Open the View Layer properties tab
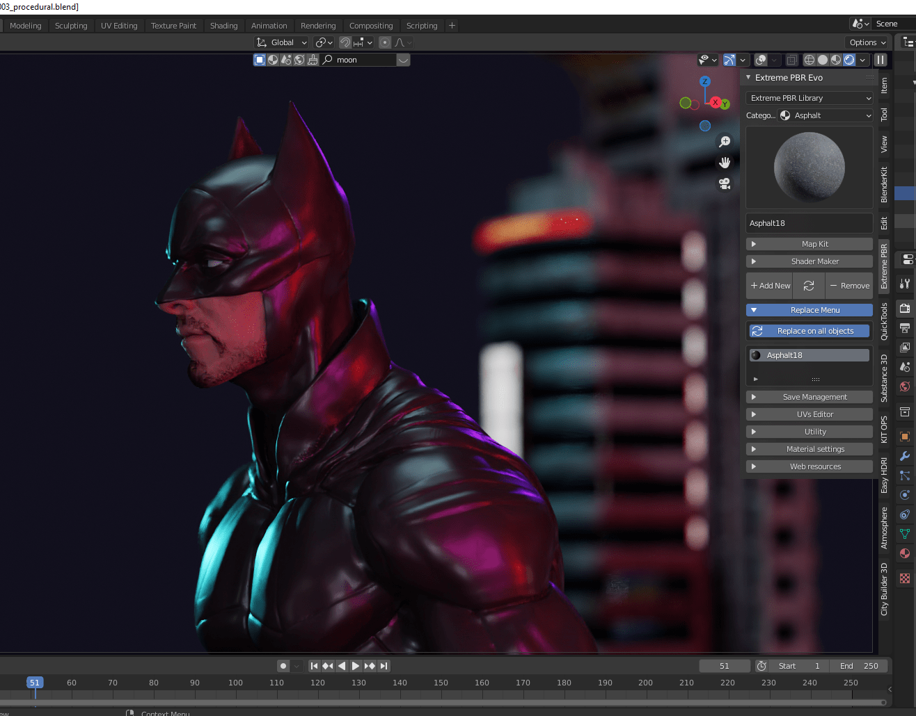Viewport: 916px width, 716px height. click(x=905, y=347)
